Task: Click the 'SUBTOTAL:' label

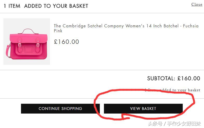Action: click(x=161, y=78)
